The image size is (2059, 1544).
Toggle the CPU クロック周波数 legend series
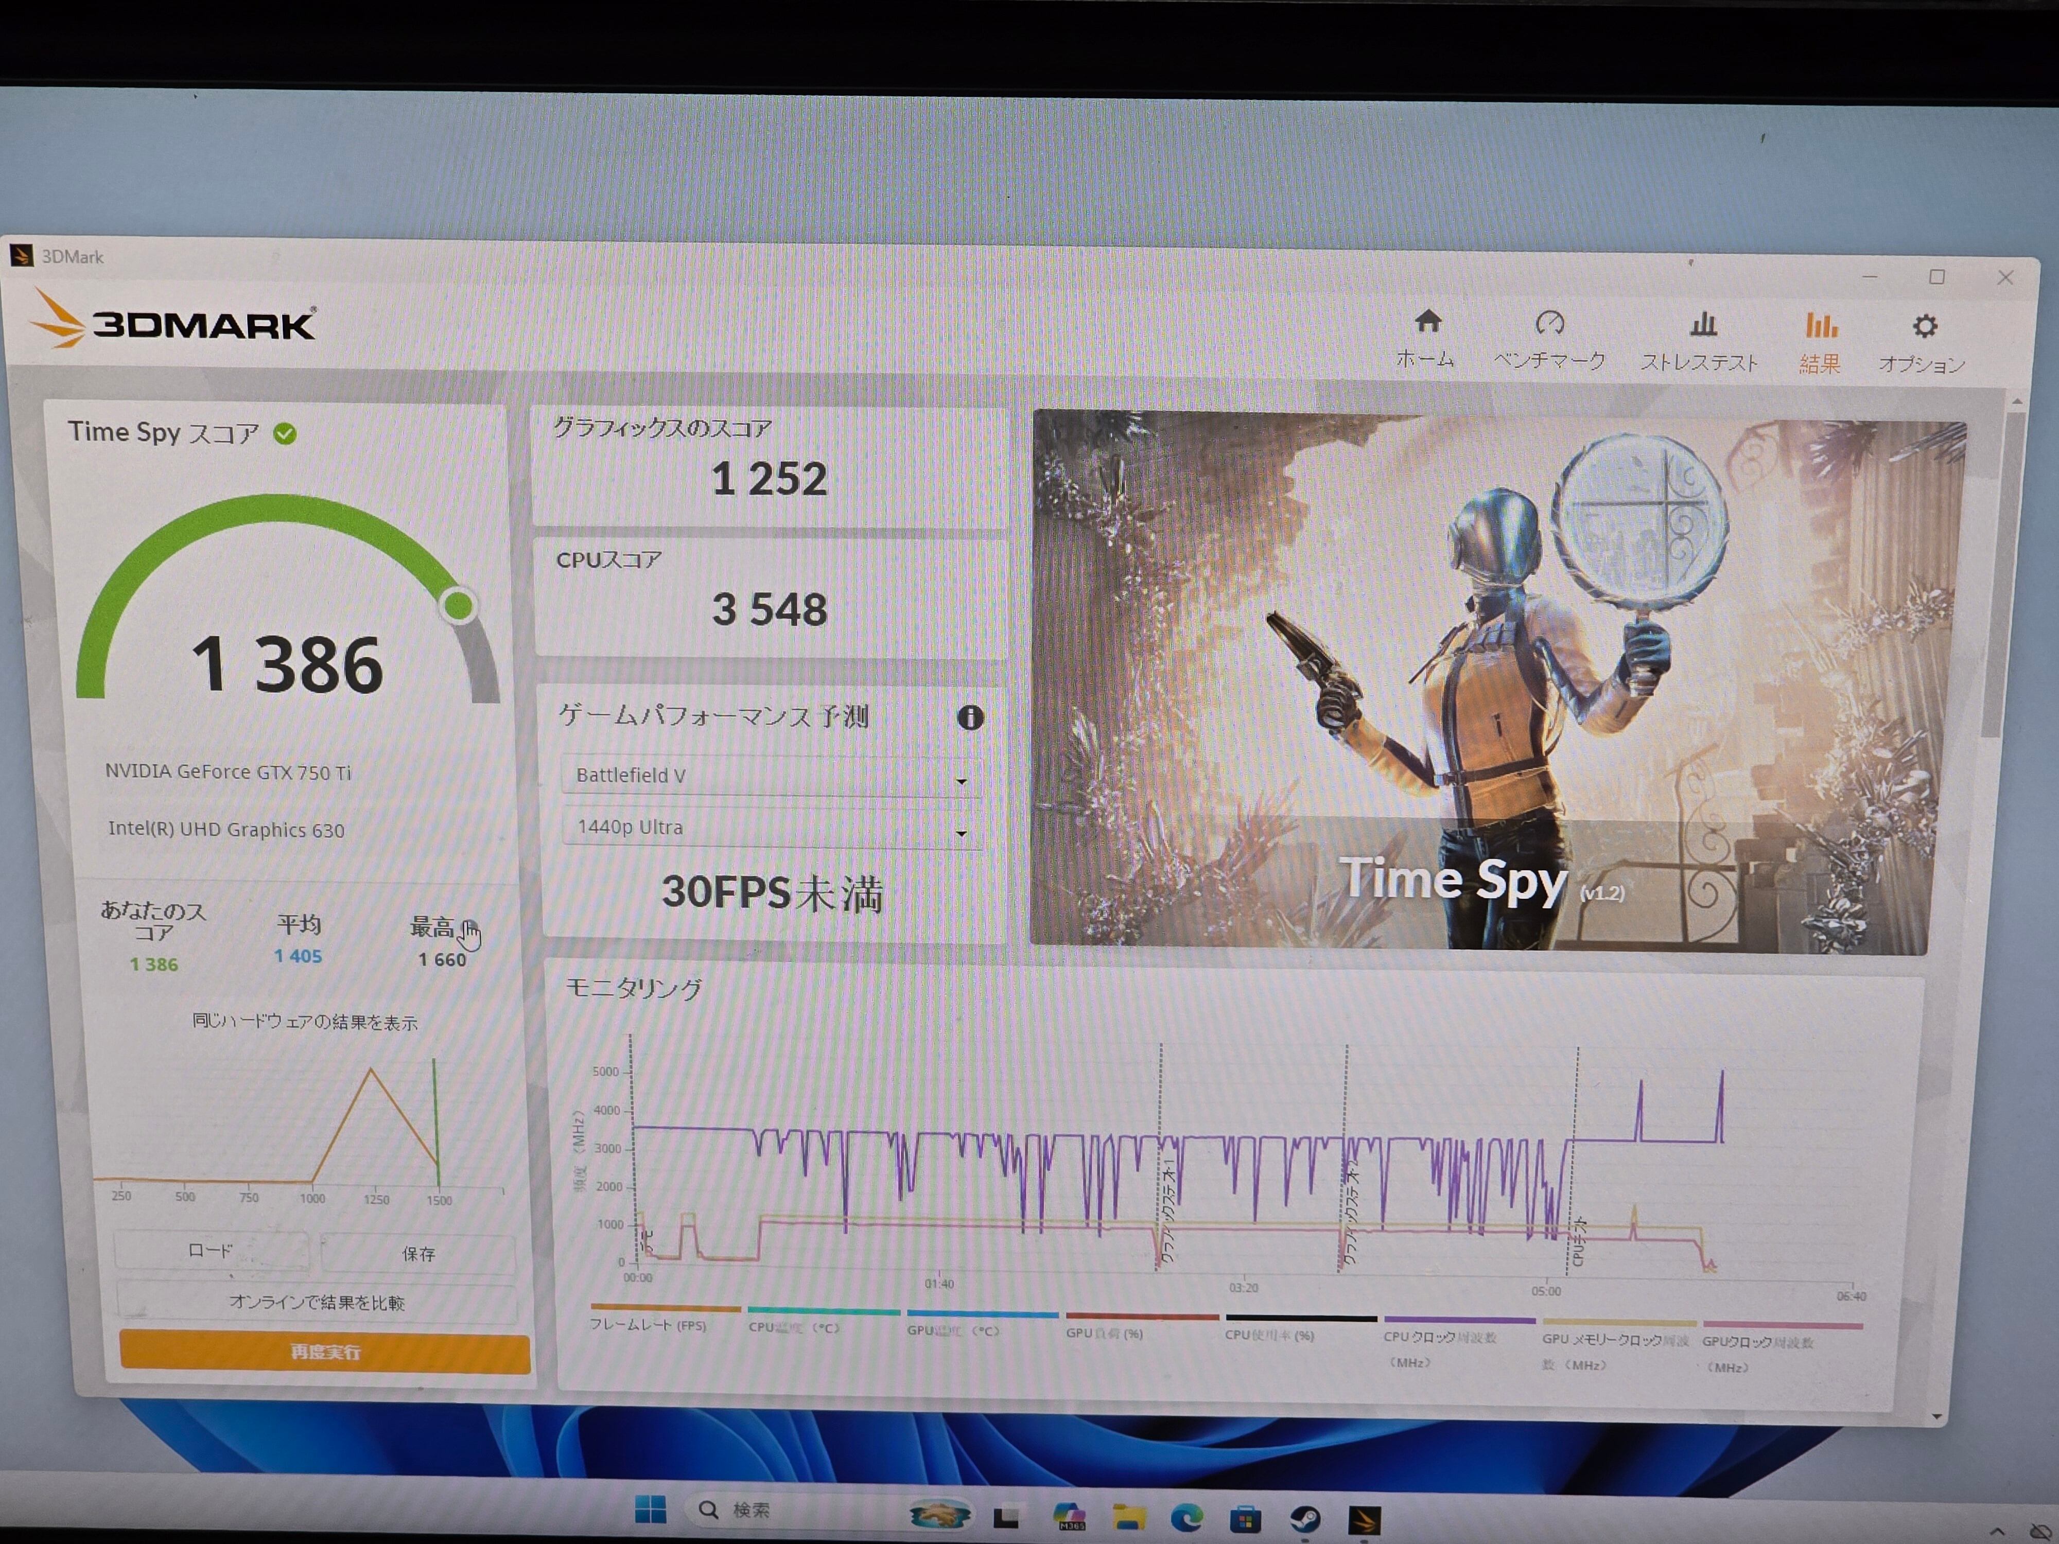(x=1439, y=1338)
